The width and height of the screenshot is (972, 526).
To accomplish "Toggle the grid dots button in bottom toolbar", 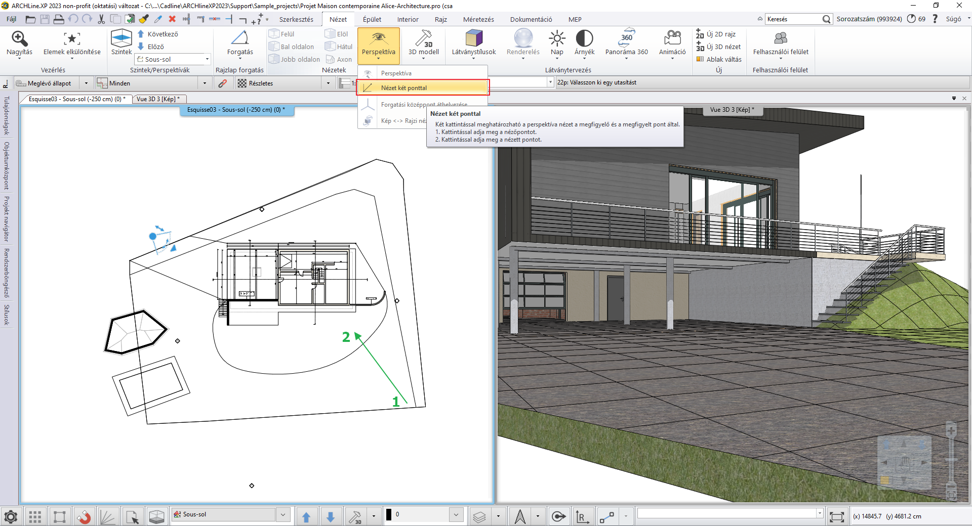I will pyautogui.click(x=35, y=516).
